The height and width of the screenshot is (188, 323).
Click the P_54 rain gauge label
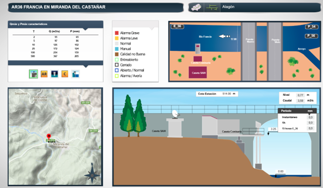311,27
